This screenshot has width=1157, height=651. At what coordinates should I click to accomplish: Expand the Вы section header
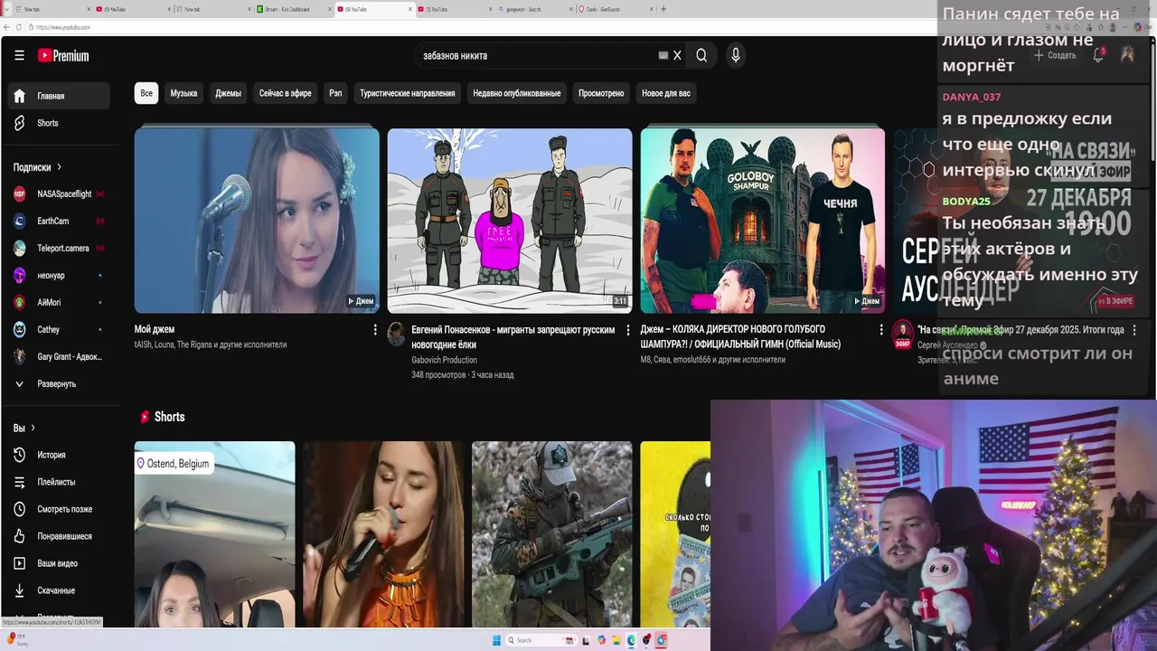tap(24, 428)
